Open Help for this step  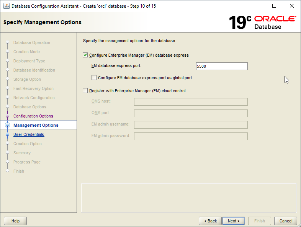[15, 221]
